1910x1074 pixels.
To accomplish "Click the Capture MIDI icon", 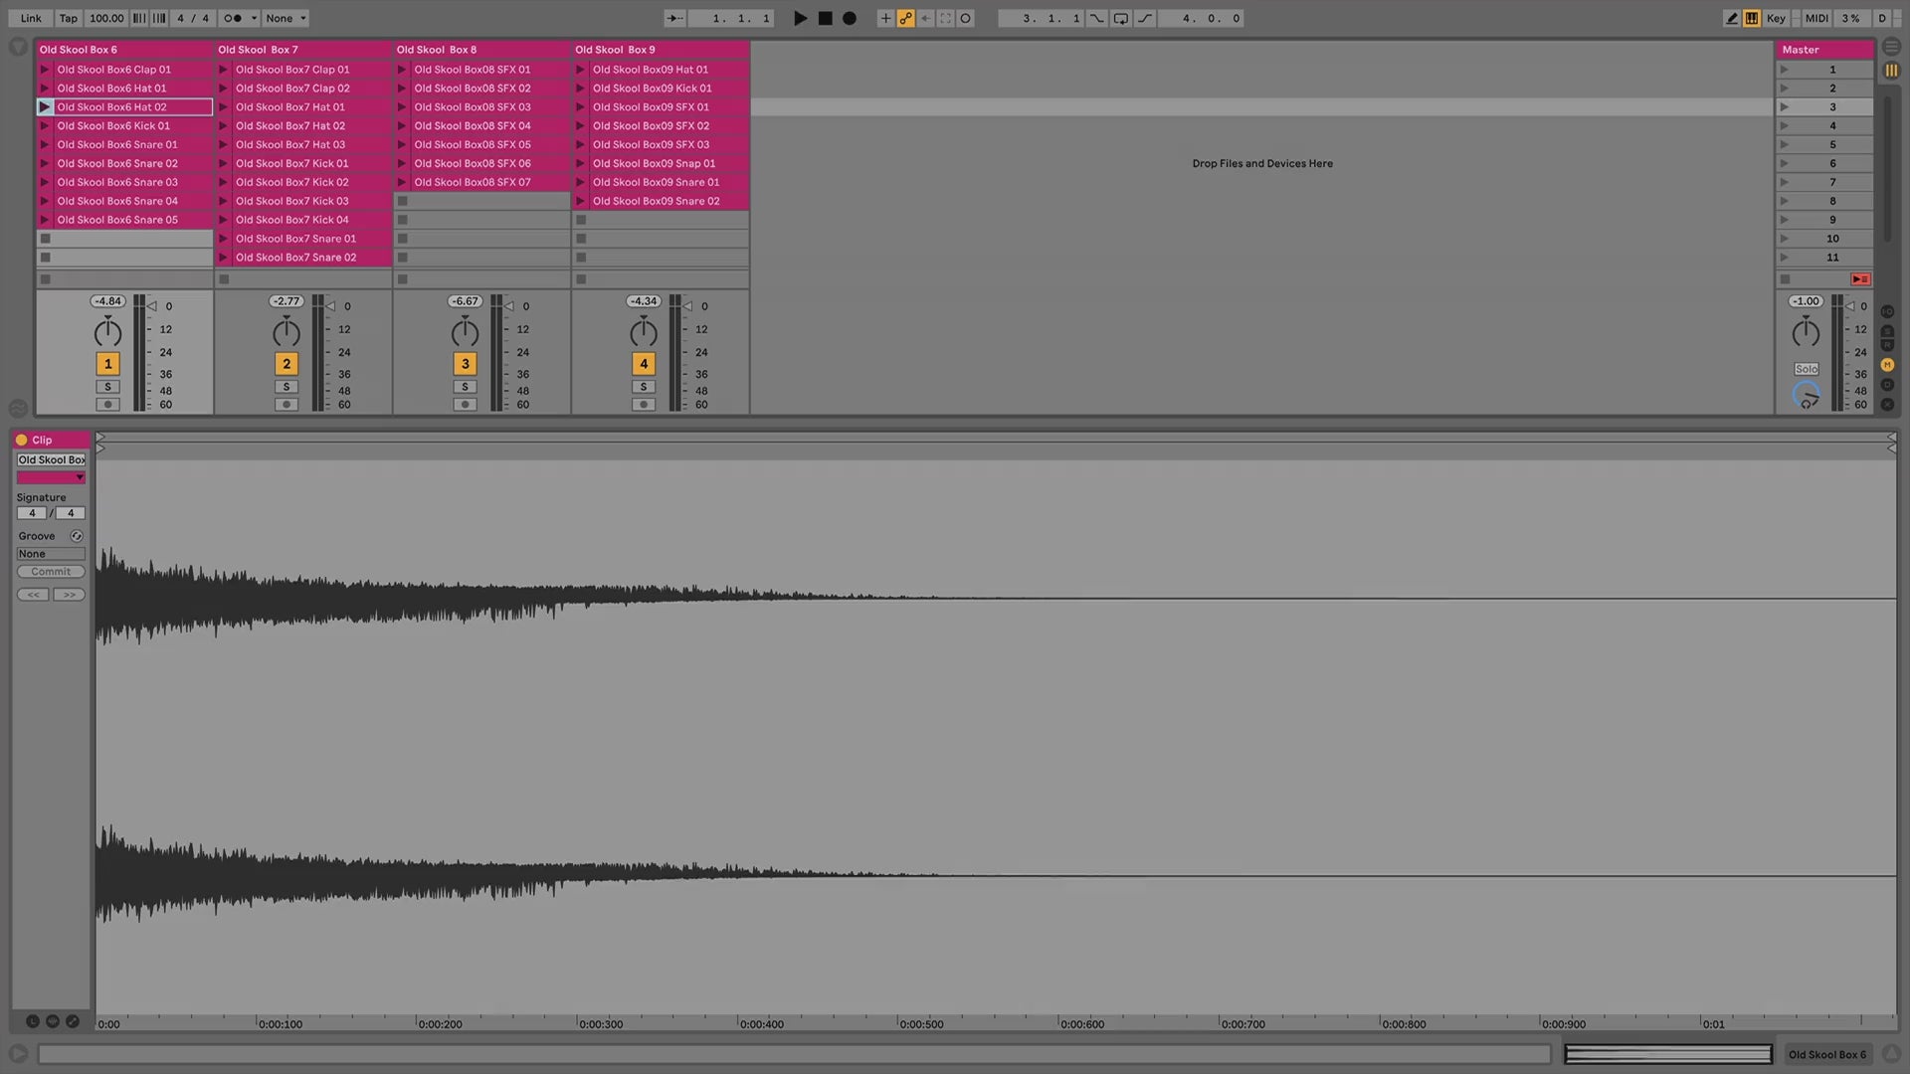I will [945, 18].
